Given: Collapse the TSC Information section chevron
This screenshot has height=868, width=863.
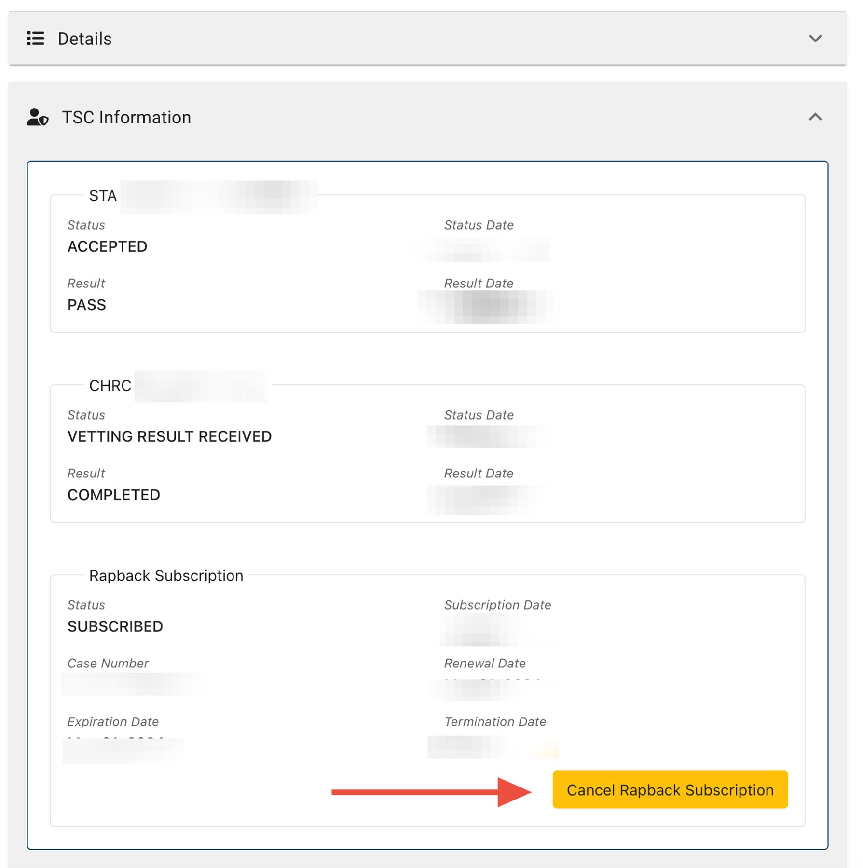Looking at the screenshot, I should click(x=815, y=117).
